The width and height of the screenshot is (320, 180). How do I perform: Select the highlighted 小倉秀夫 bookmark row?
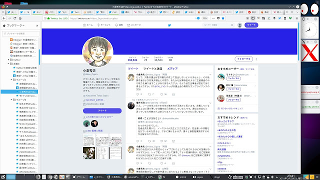point(19,92)
